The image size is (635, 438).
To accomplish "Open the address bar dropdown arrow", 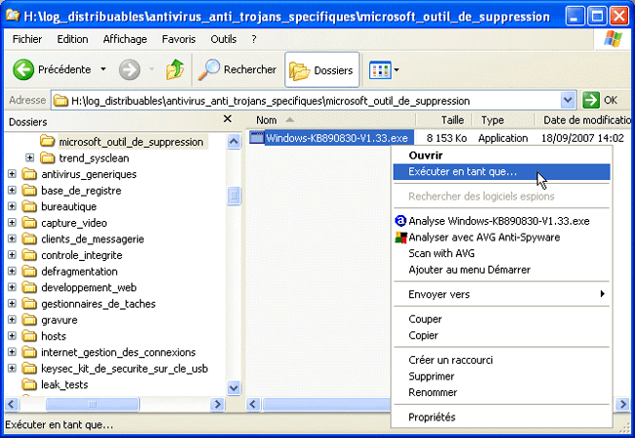I will coord(568,100).
